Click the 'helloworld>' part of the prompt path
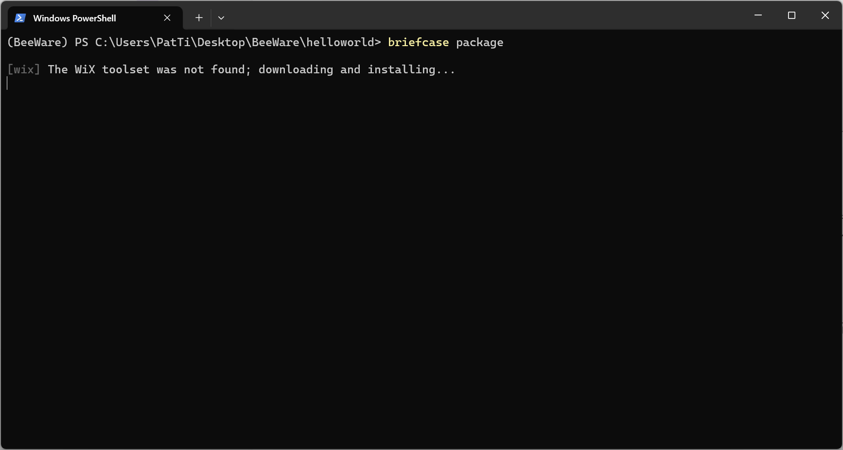This screenshot has height=450, width=843. [x=344, y=42]
